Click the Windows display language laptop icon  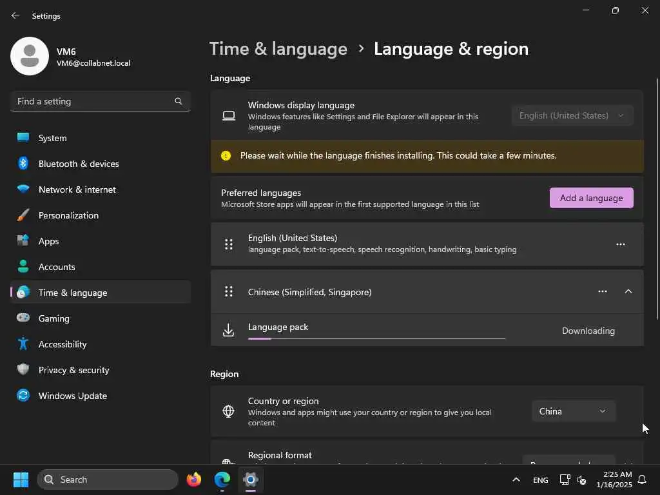point(229,116)
